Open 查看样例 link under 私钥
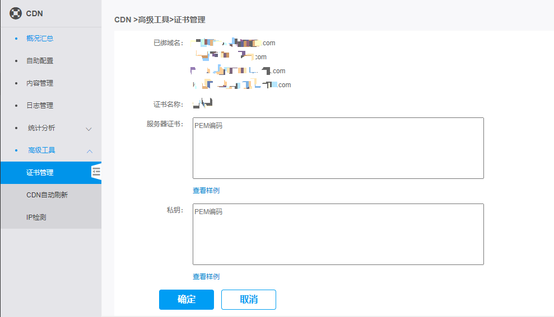 coord(206,277)
